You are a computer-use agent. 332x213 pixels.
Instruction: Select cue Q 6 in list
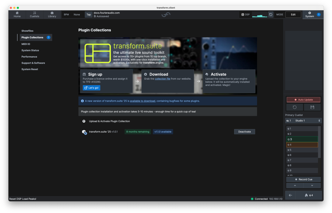pyautogui.click(x=302, y=155)
